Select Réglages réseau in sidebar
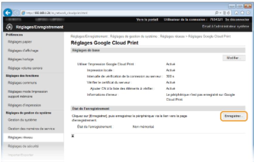This screenshot has width=254, height=162. pos(20,137)
